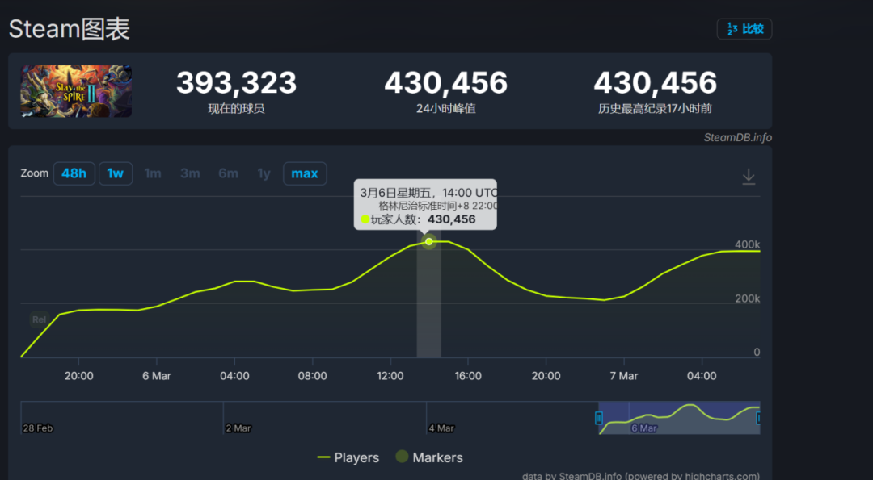
Task: Open the chart download/export icon
Action: click(749, 177)
